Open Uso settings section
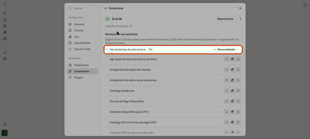This screenshot has width=310, height=139. point(82,37)
